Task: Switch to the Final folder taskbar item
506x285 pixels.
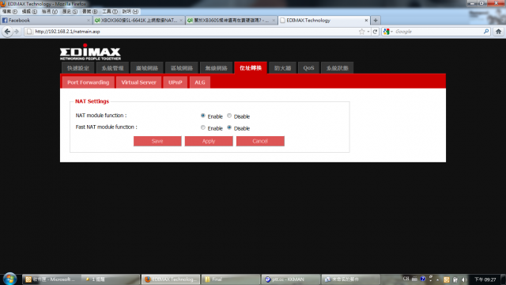Action: click(x=230, y=279)
